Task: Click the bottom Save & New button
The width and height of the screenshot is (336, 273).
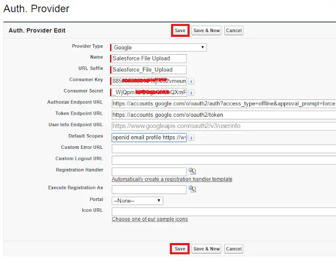Action: point(206,249)
